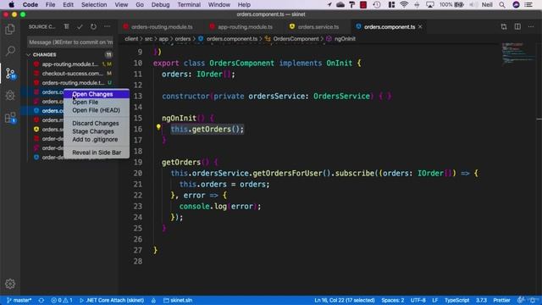Refresh the source control list
Viewport: 542px width, 305px height.
click(x=93, y=26)
